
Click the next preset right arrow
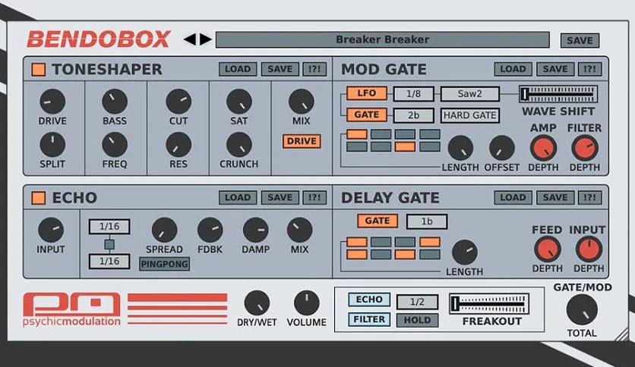click(206, 39)
